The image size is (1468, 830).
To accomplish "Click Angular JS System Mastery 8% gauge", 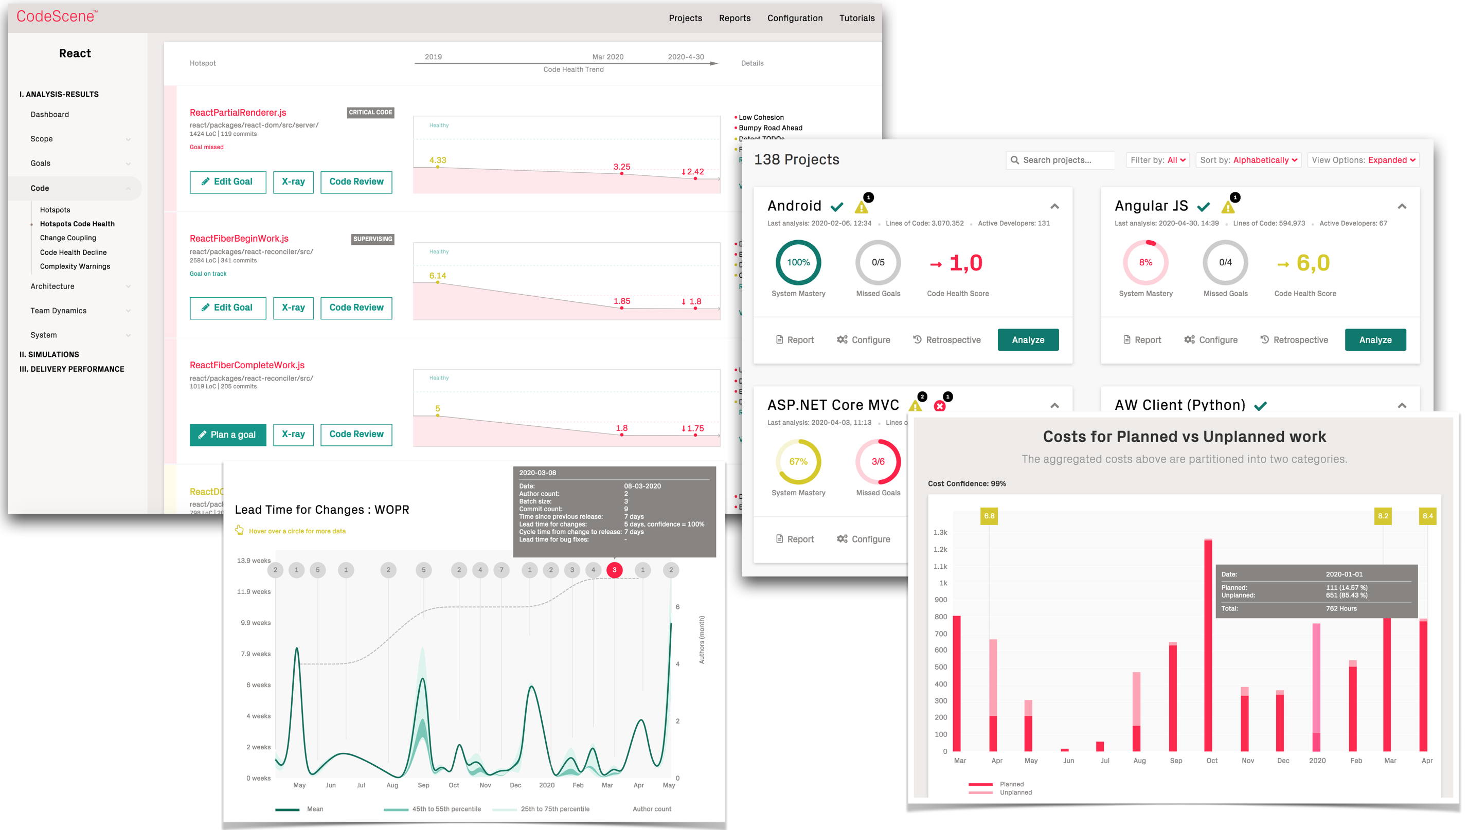I will pyautogui.click(x=1145, y=262).
